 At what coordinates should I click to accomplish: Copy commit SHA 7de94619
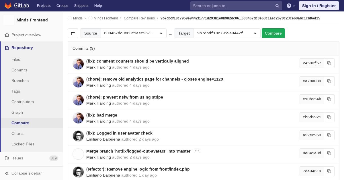click(x=329, y=171)
